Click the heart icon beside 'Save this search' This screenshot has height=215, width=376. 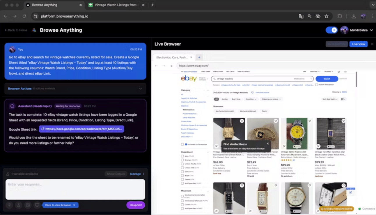click(252, 93)
